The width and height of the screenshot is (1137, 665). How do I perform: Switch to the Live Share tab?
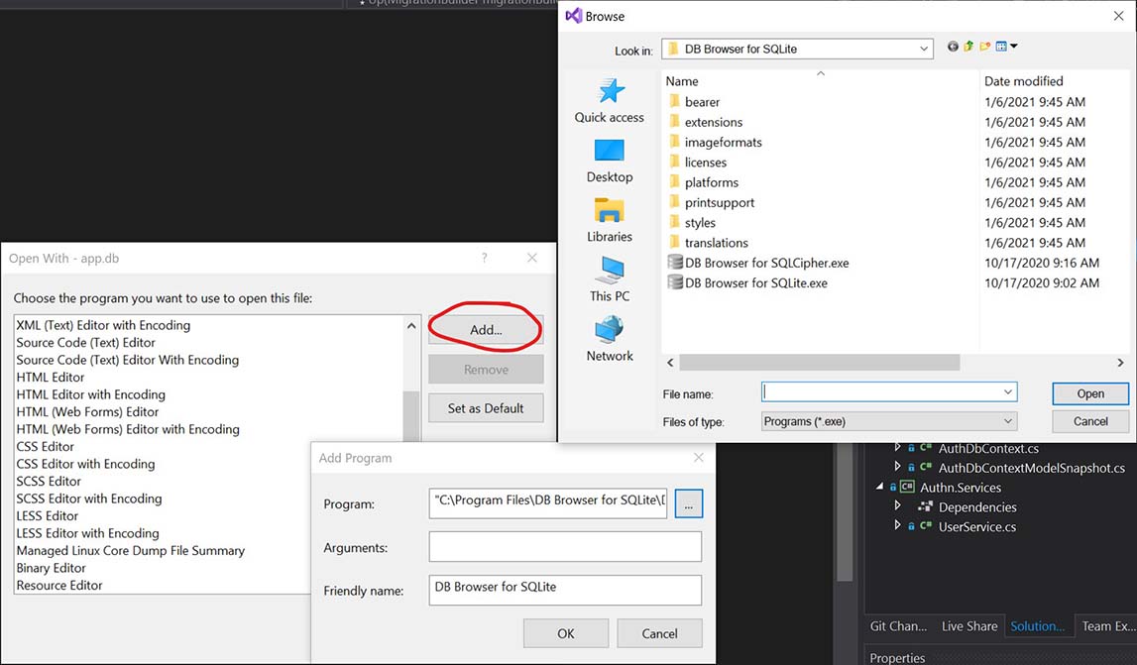[968, 625]
